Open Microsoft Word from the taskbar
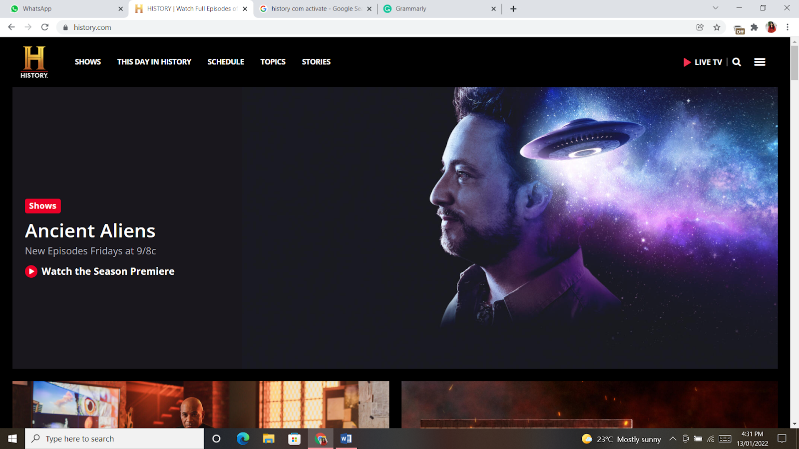799x449 pixels. [346, 439]
